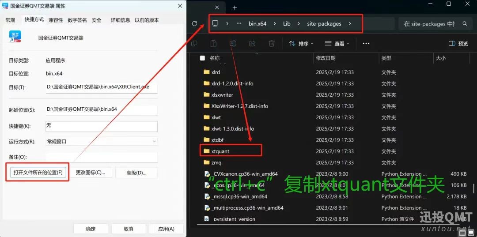Switch to the 安全 tab
477x237 pixels.
96,20
